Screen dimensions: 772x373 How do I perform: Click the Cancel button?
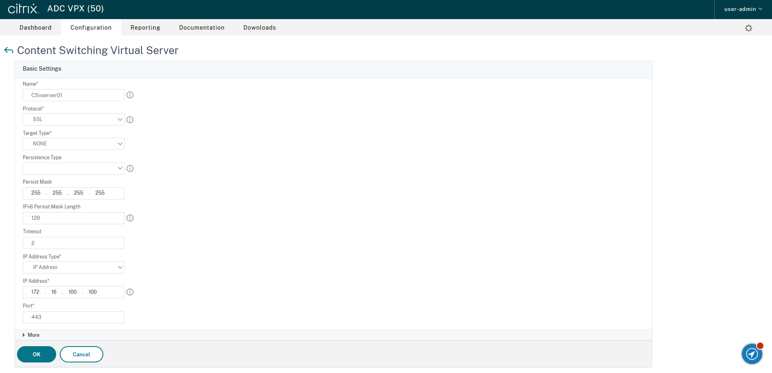click(81, 354)
